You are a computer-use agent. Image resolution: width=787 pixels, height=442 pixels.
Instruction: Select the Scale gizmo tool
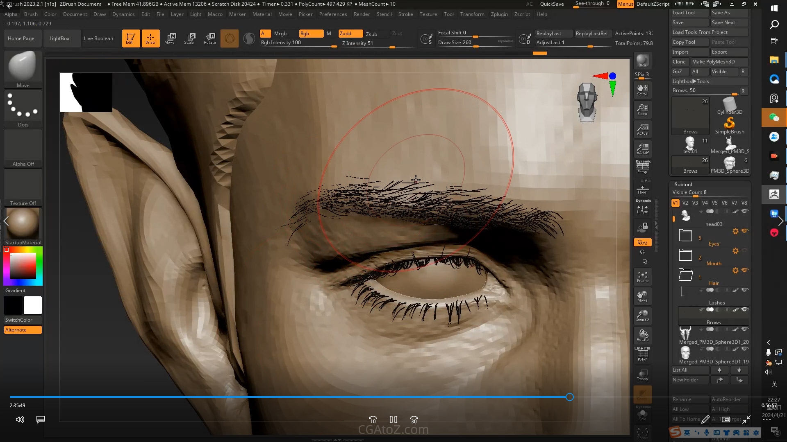(189, 38)
